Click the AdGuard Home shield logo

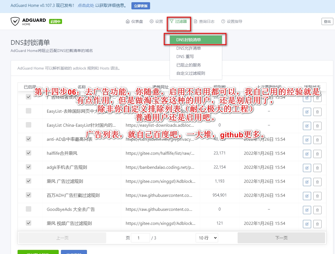(15, 21)
